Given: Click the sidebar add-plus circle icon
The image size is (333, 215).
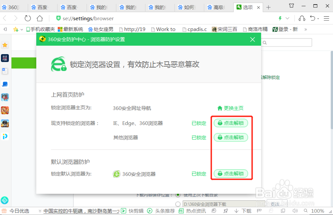Looking at the screenshot, I should tap(4, 200).
